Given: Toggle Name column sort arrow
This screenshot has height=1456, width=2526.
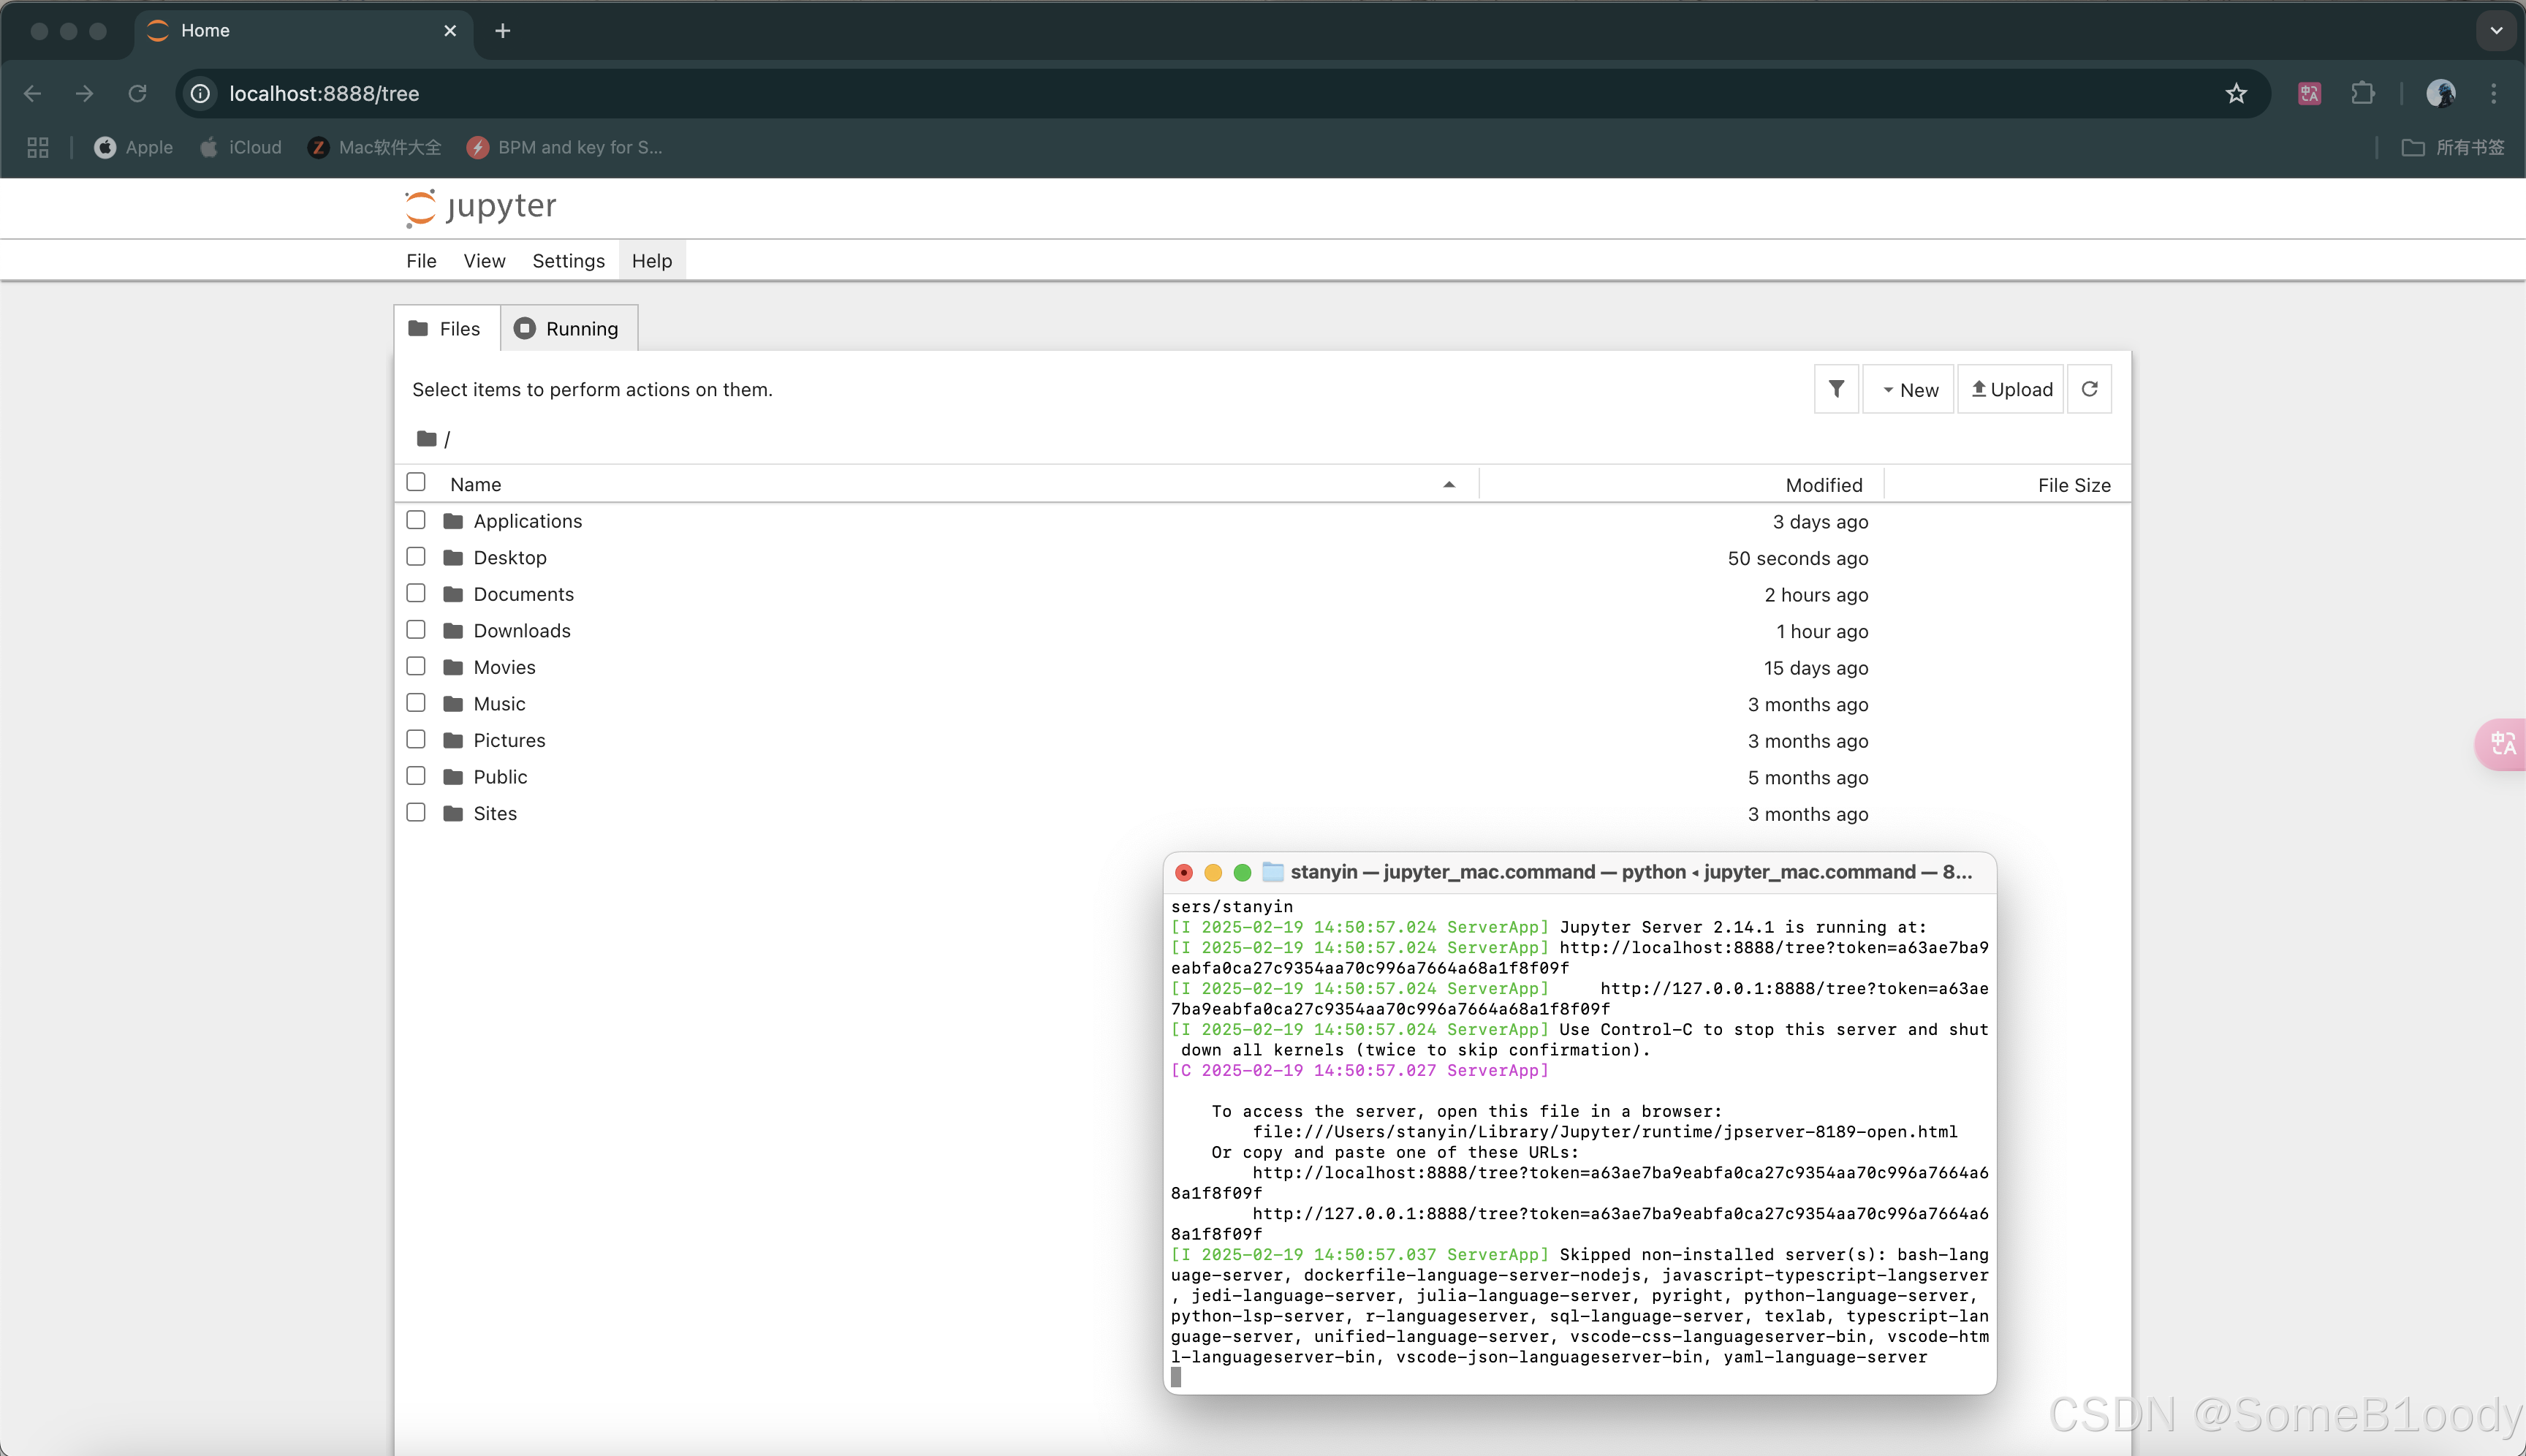Looking at the screenshot, I should (1449, 485).
